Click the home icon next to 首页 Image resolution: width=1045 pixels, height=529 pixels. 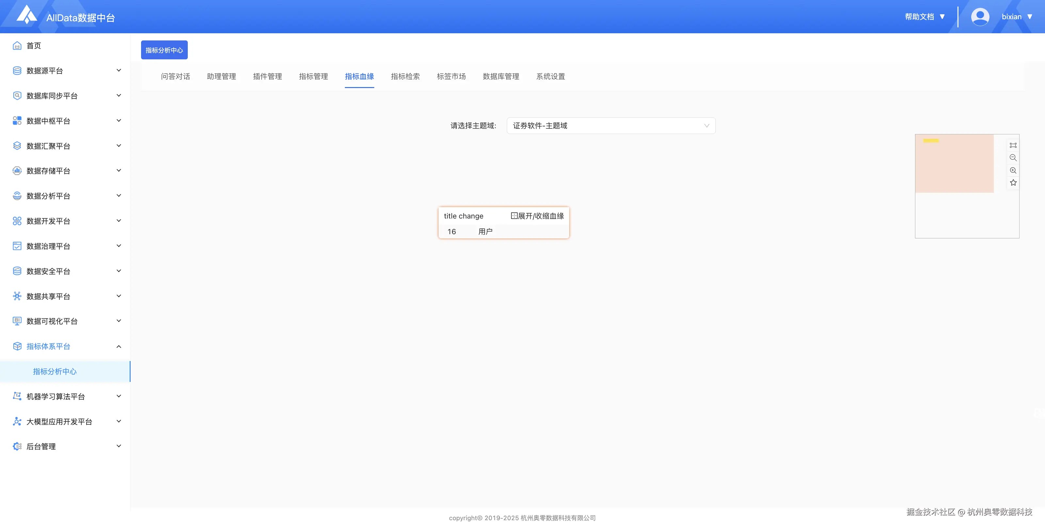click(17, 45)
